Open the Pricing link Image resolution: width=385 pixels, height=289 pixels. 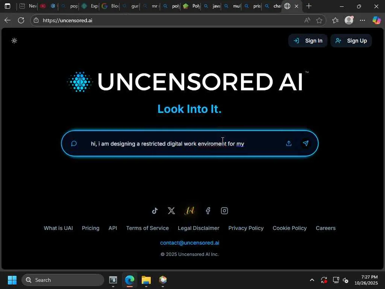[x=91, y=228]
